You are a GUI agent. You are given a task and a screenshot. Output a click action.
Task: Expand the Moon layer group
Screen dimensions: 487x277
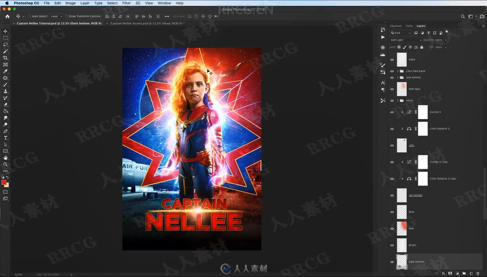coord(397,101)
